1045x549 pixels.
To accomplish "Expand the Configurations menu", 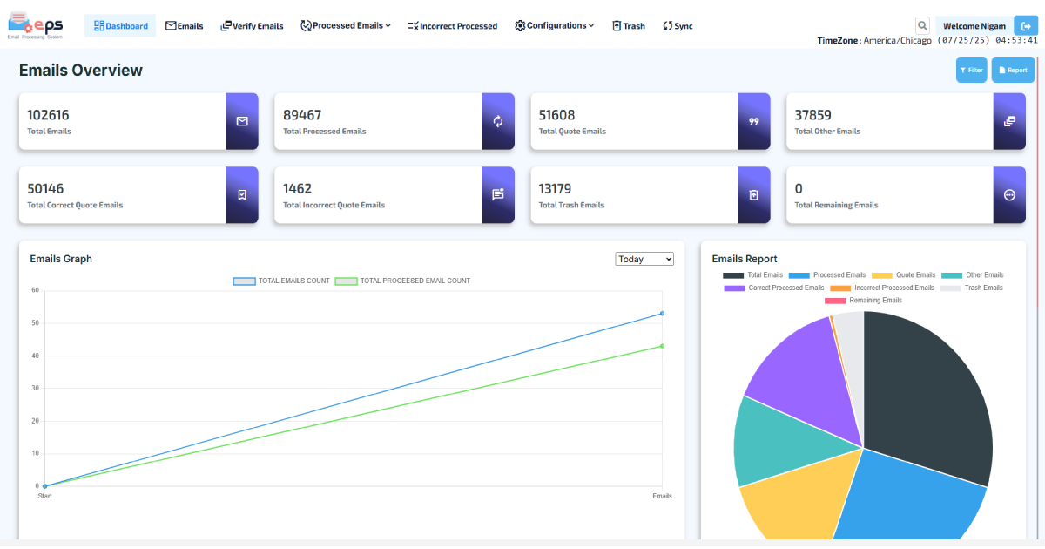I will click(x=554, y=26).
